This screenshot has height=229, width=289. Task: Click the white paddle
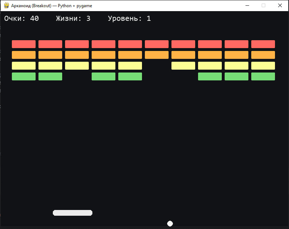point(73,213)
